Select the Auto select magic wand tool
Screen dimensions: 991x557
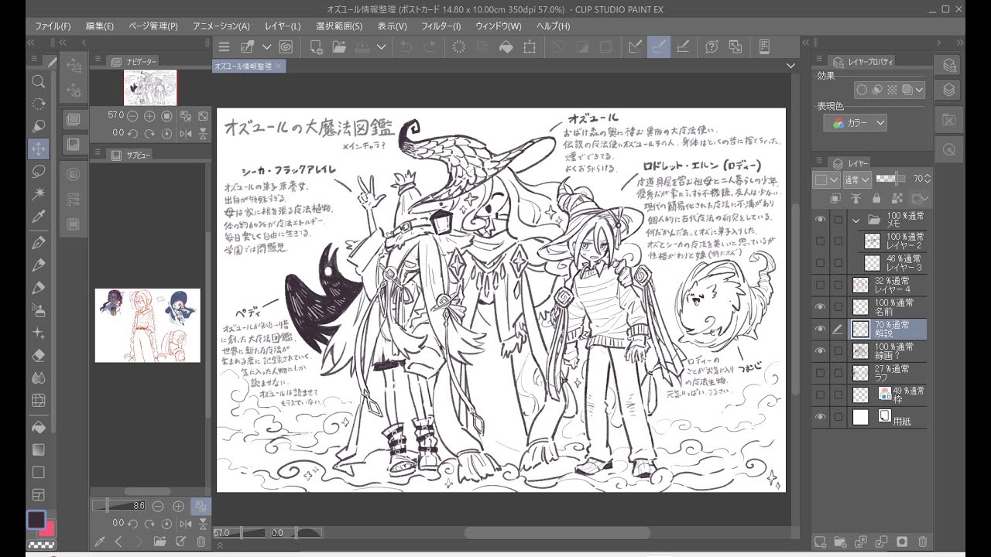click(38, 193)
